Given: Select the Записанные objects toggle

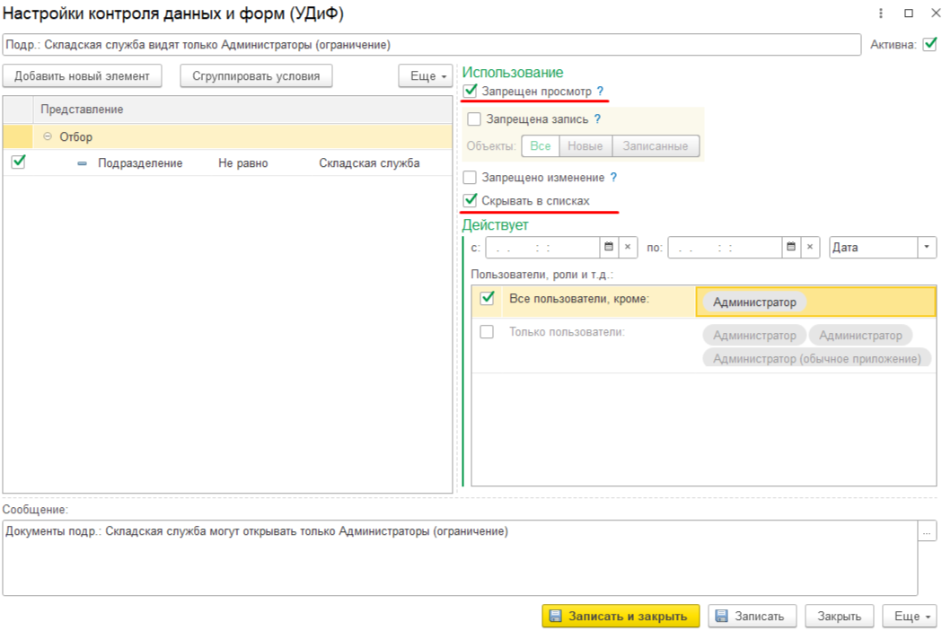Looking at the screenshot, I should coord(656,146).
